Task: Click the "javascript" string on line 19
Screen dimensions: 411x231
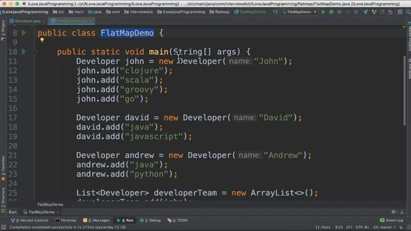Action: pos(153,137)
